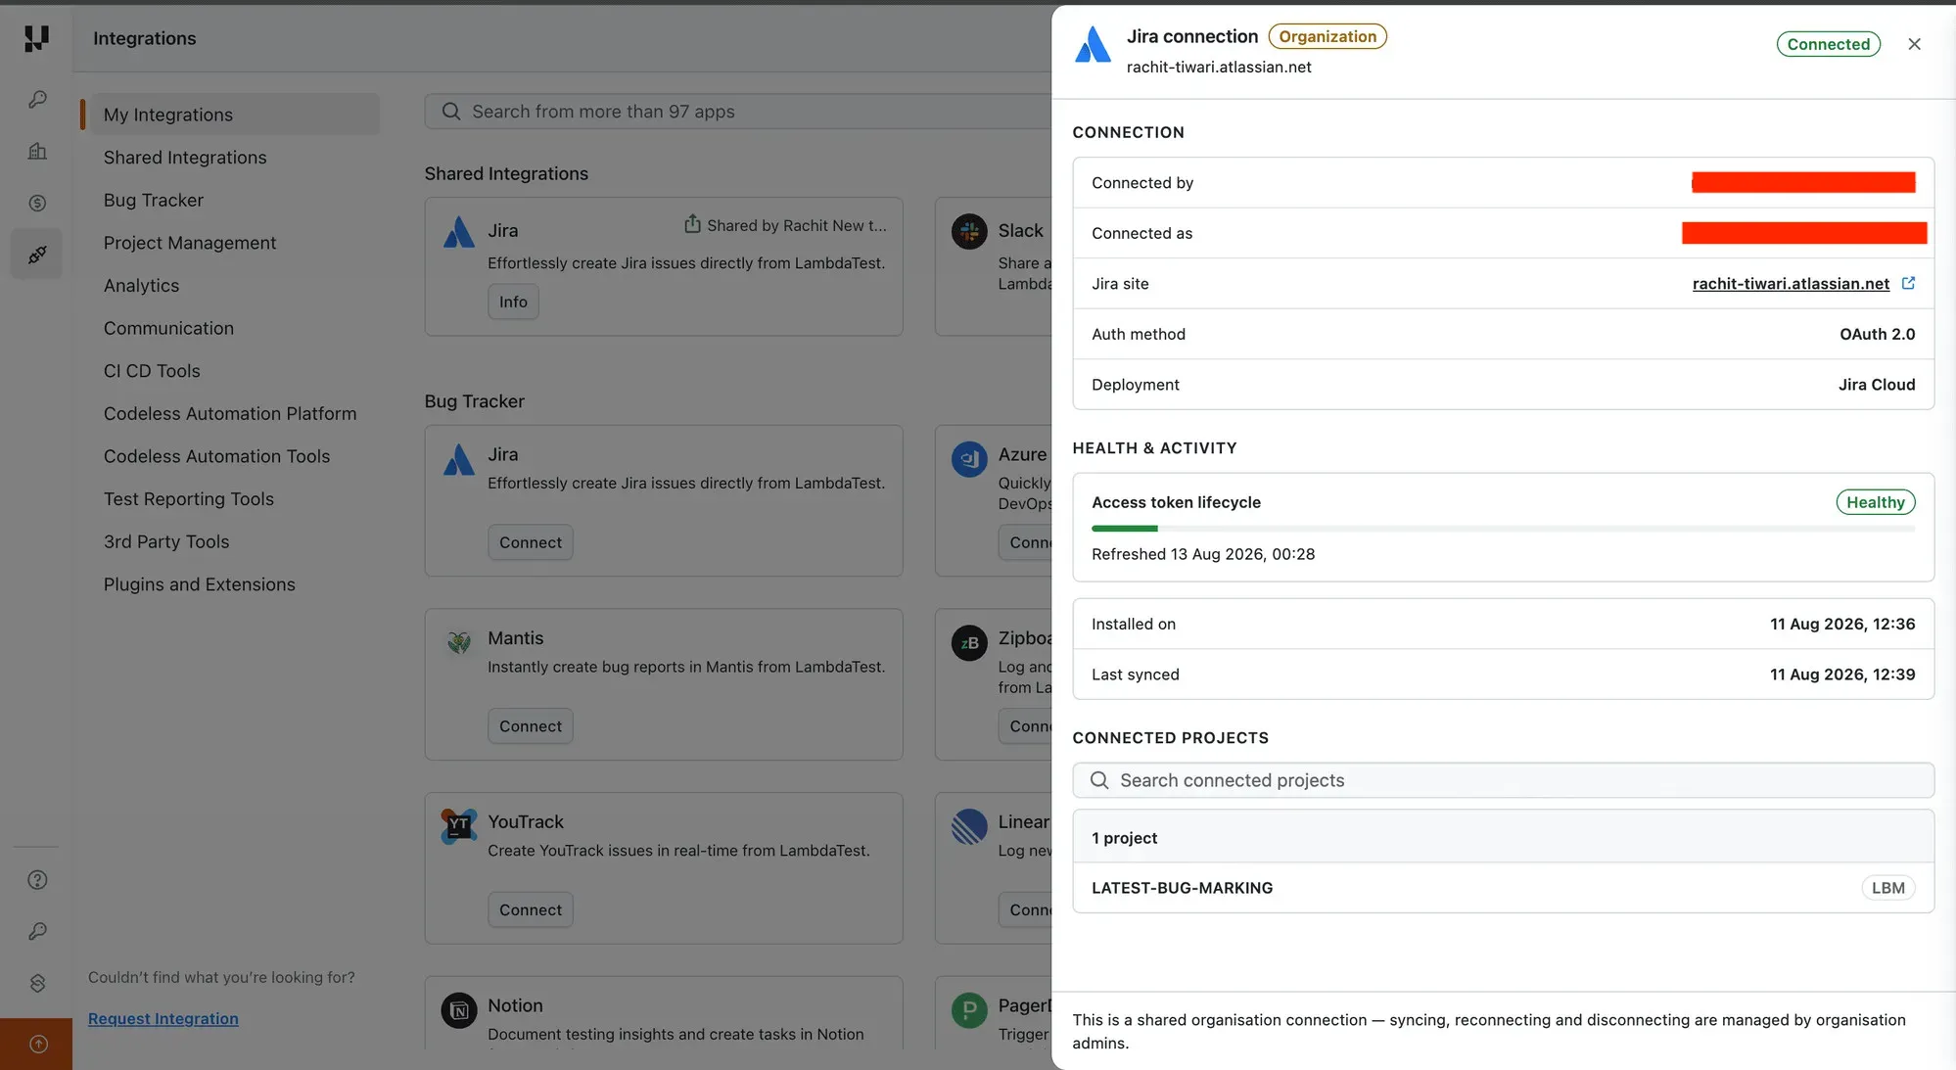Open the rachit-tiwari.atlassian.net site link

click(1791, 283)
